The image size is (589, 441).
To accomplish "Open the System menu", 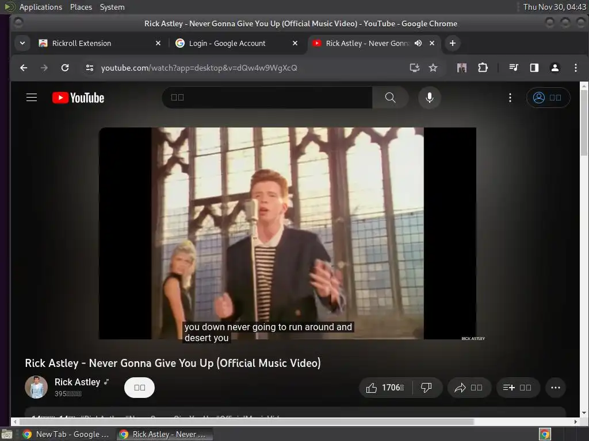I will pyautogui.click(x=112, y=7).
